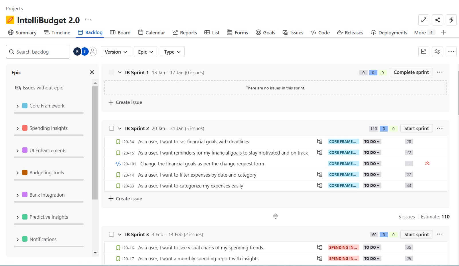
Task: Open the project actions ellipsis beside IntelliBudget 2.0
Action: coord(88,20)
